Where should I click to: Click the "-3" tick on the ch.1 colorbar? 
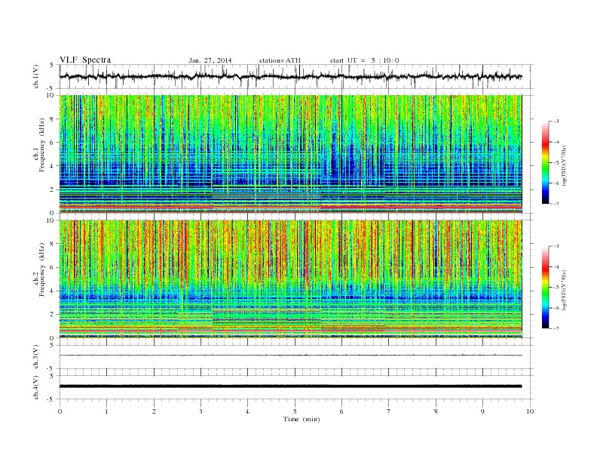[556, 122]
